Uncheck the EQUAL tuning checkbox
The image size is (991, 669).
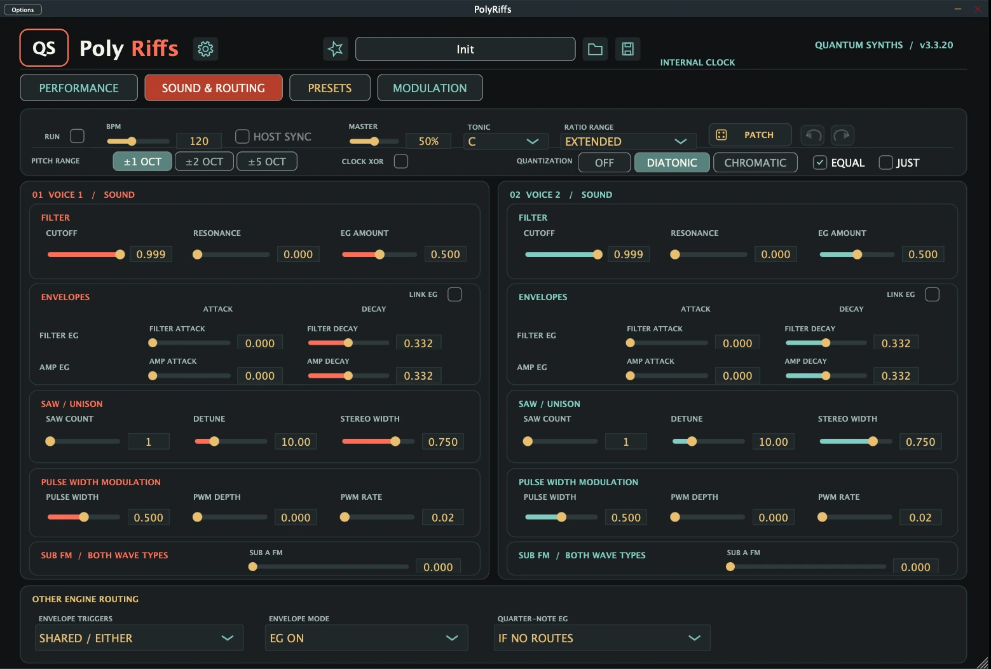pyautogui.click(x=820, y=162)
